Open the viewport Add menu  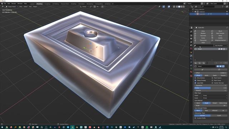[x=30, y=6]
